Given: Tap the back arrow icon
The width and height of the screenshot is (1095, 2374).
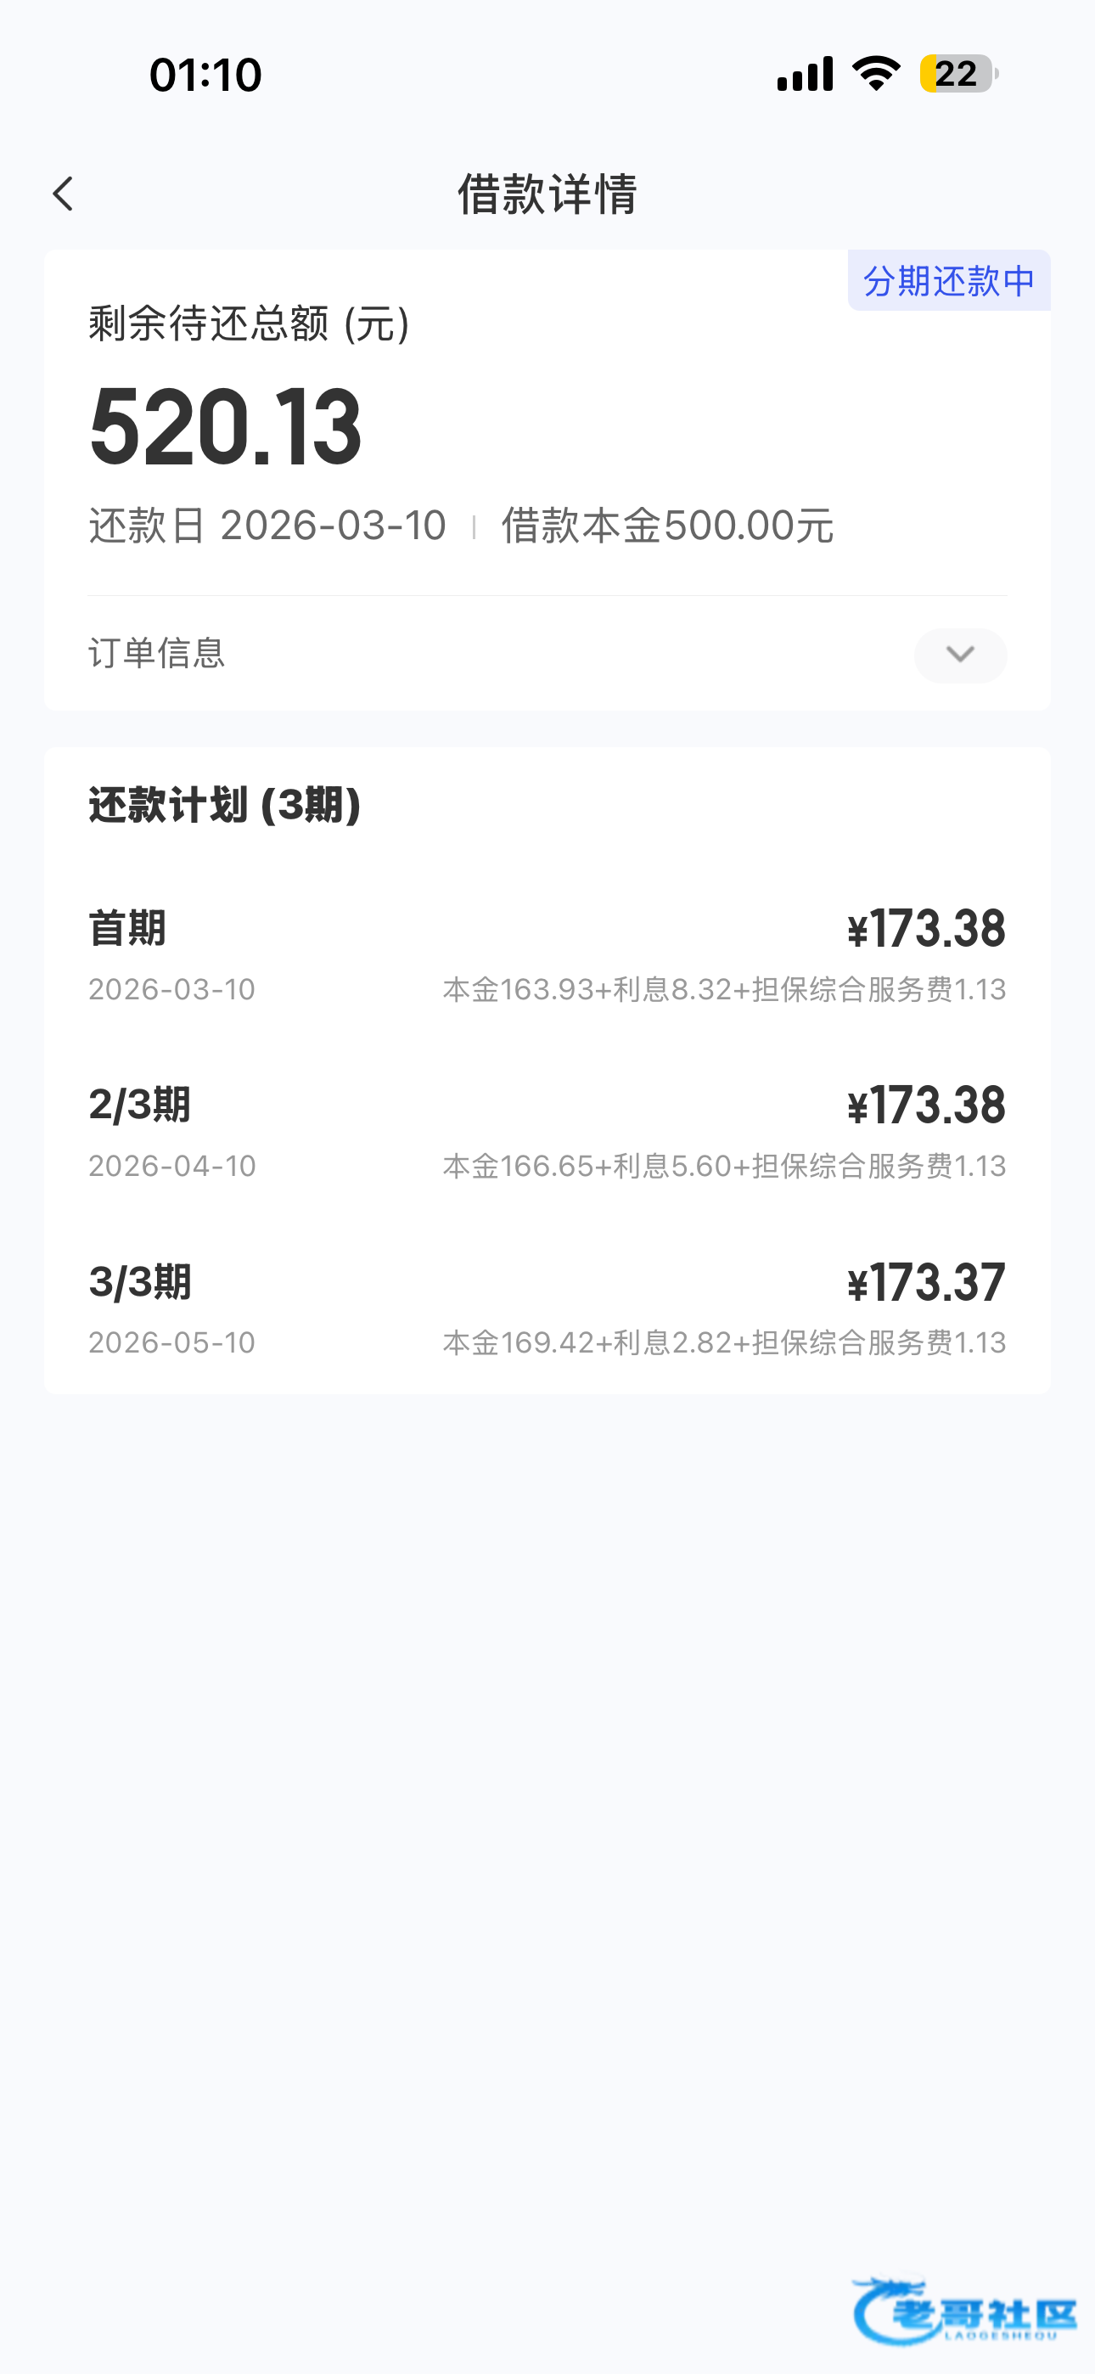Looking at the screenshot, I should (x=63, y=194).
